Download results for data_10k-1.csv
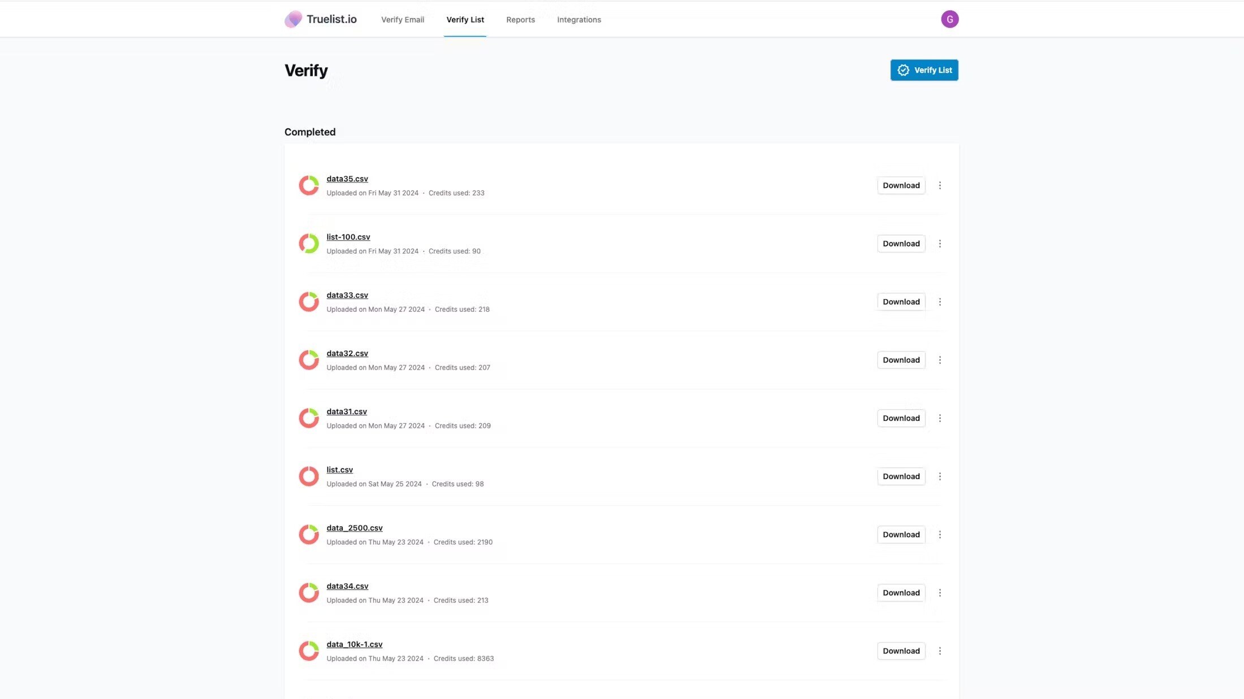Viewport: 1244px width, 699px height. 901,650
